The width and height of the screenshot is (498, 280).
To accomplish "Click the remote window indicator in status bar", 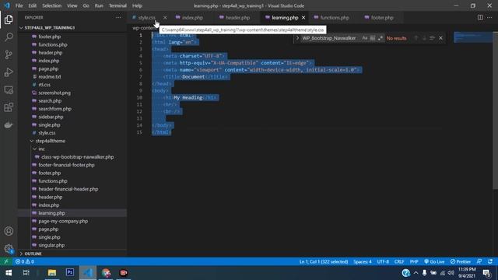I will point(6,261).
